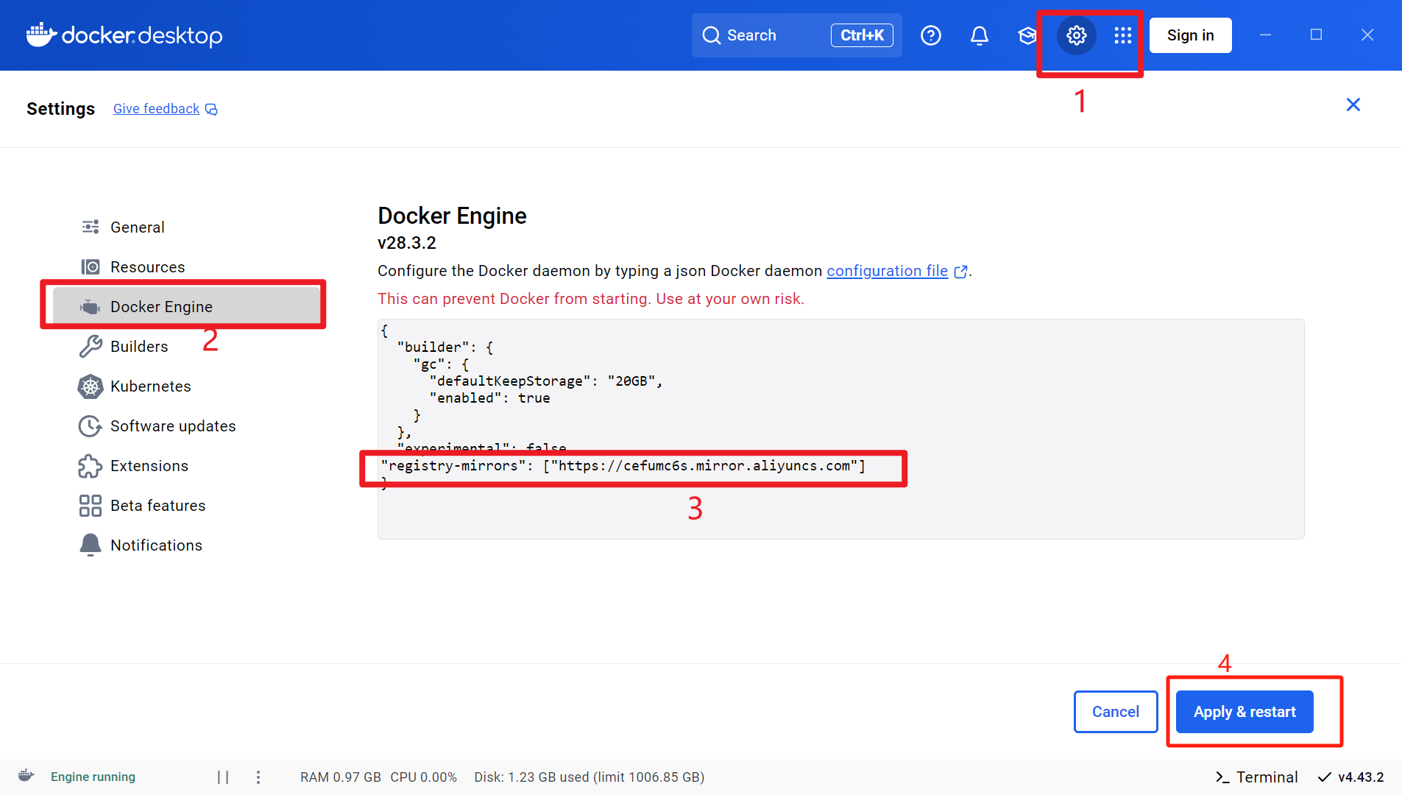Click the Search field
Screen dimensions: 1402x795
click(x=796, y=35)
